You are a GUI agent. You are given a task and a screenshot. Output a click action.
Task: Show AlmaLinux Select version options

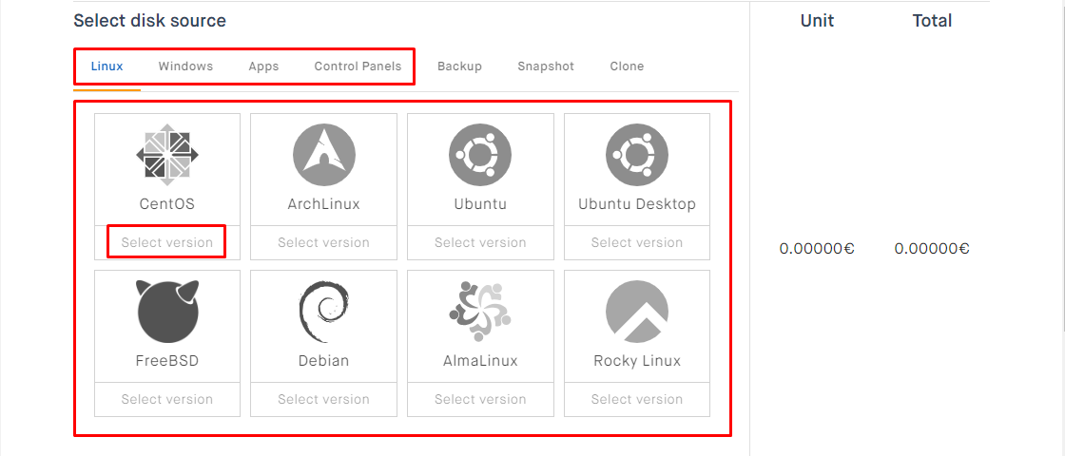[480, 399]
